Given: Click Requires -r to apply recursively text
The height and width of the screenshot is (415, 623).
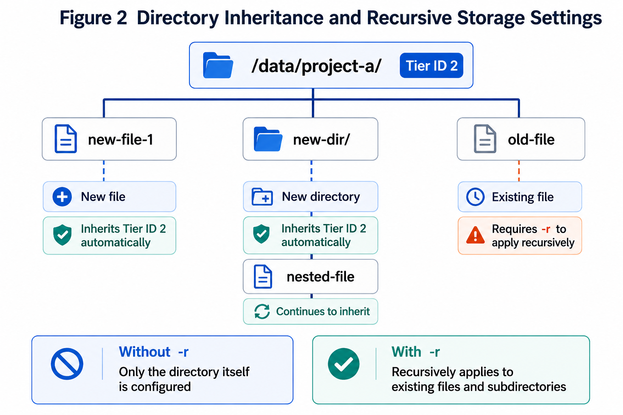Looking at the screenshot, I should pos(533,235).
